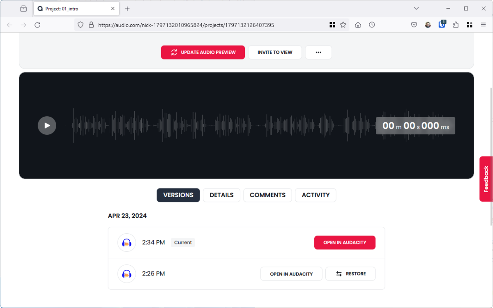Open the ellipsis more-options menu

pos(318,52)
